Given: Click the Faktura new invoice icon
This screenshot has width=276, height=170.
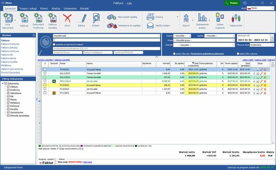Looking at the screenshot, I should [24, 19].
